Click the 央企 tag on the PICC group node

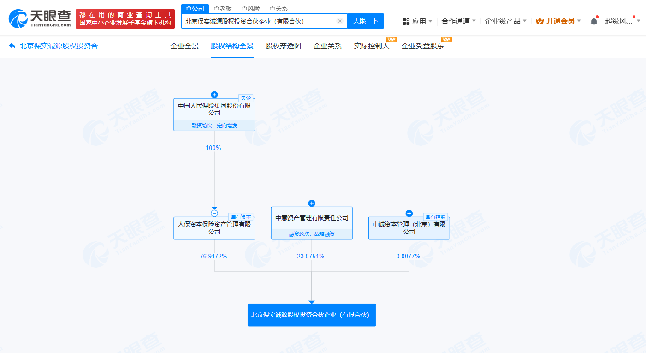[x=246, y=98]
